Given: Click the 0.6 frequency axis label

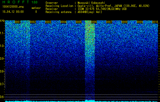Looking at the screenshot, I should (2, 97).
